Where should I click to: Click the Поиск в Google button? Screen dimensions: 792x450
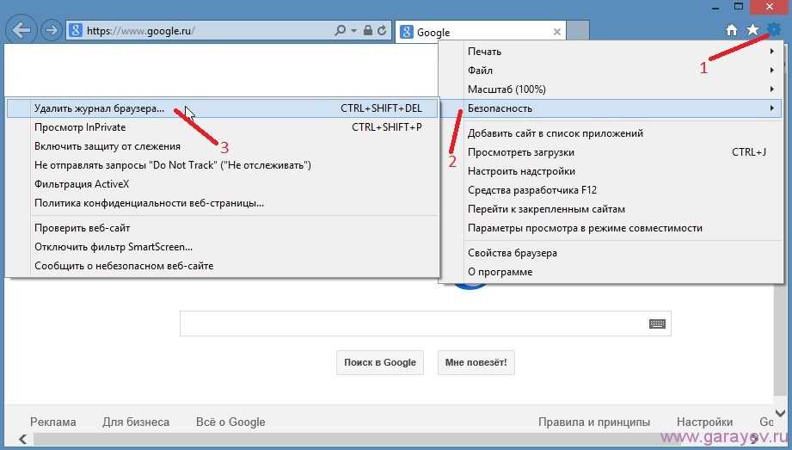[x=380, y=362]
